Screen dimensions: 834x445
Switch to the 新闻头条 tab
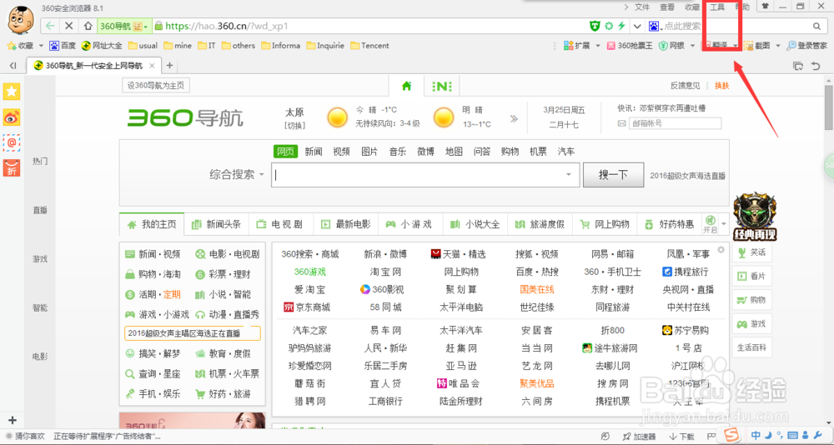216,224
